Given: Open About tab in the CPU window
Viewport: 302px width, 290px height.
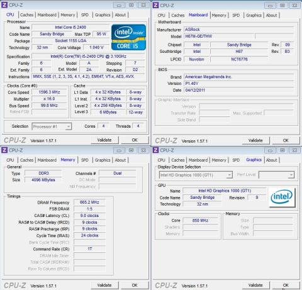Looking at the screenshot, I should [x=120, y=15].
